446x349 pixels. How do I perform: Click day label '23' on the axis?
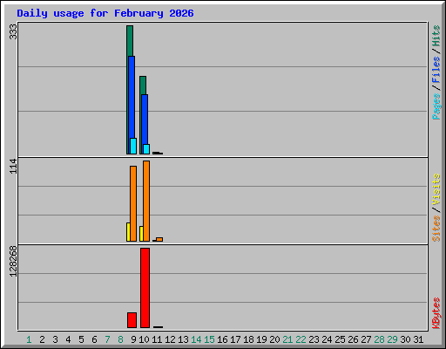pos(314,339)
